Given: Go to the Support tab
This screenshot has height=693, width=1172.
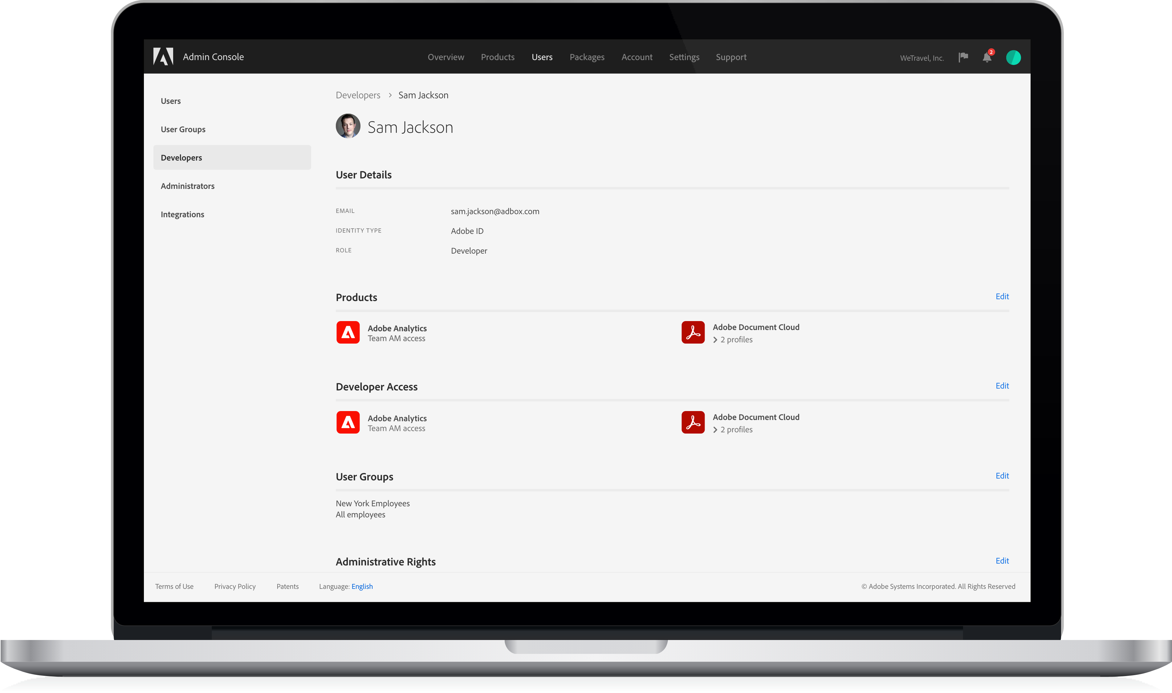Looking at the screenshot, I should pos(731,57).
